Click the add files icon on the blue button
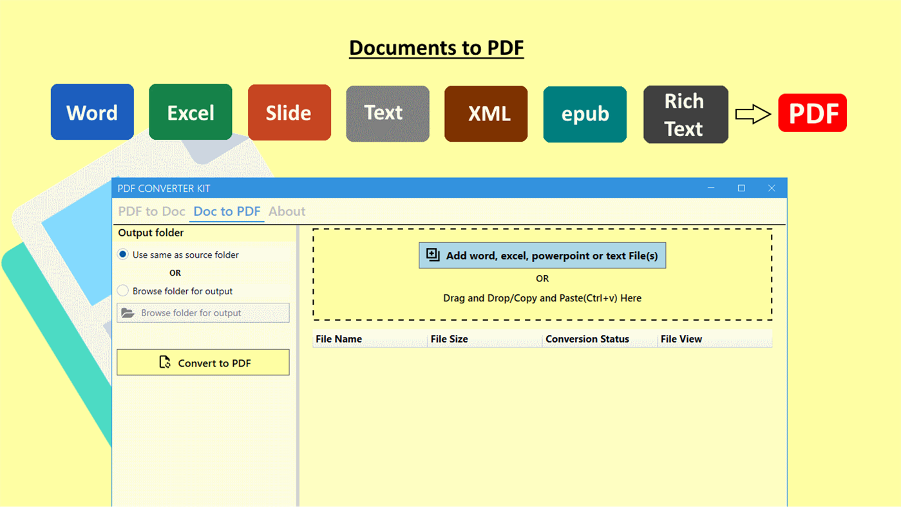 [432, 254]
